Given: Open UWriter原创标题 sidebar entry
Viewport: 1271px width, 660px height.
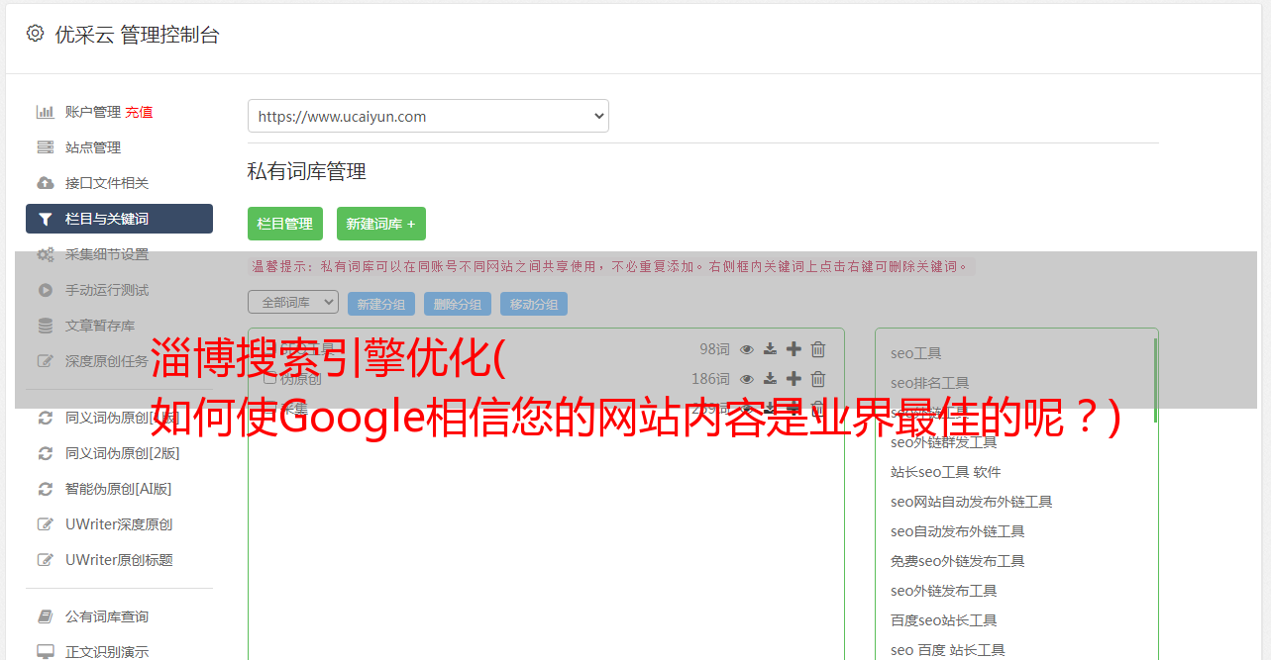Looking at the screenshot, I should tap(119, 560).
